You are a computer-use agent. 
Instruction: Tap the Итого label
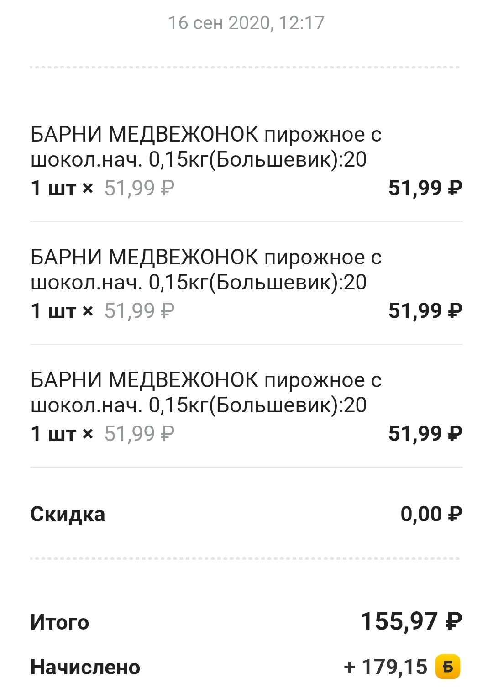click(60, 622)
